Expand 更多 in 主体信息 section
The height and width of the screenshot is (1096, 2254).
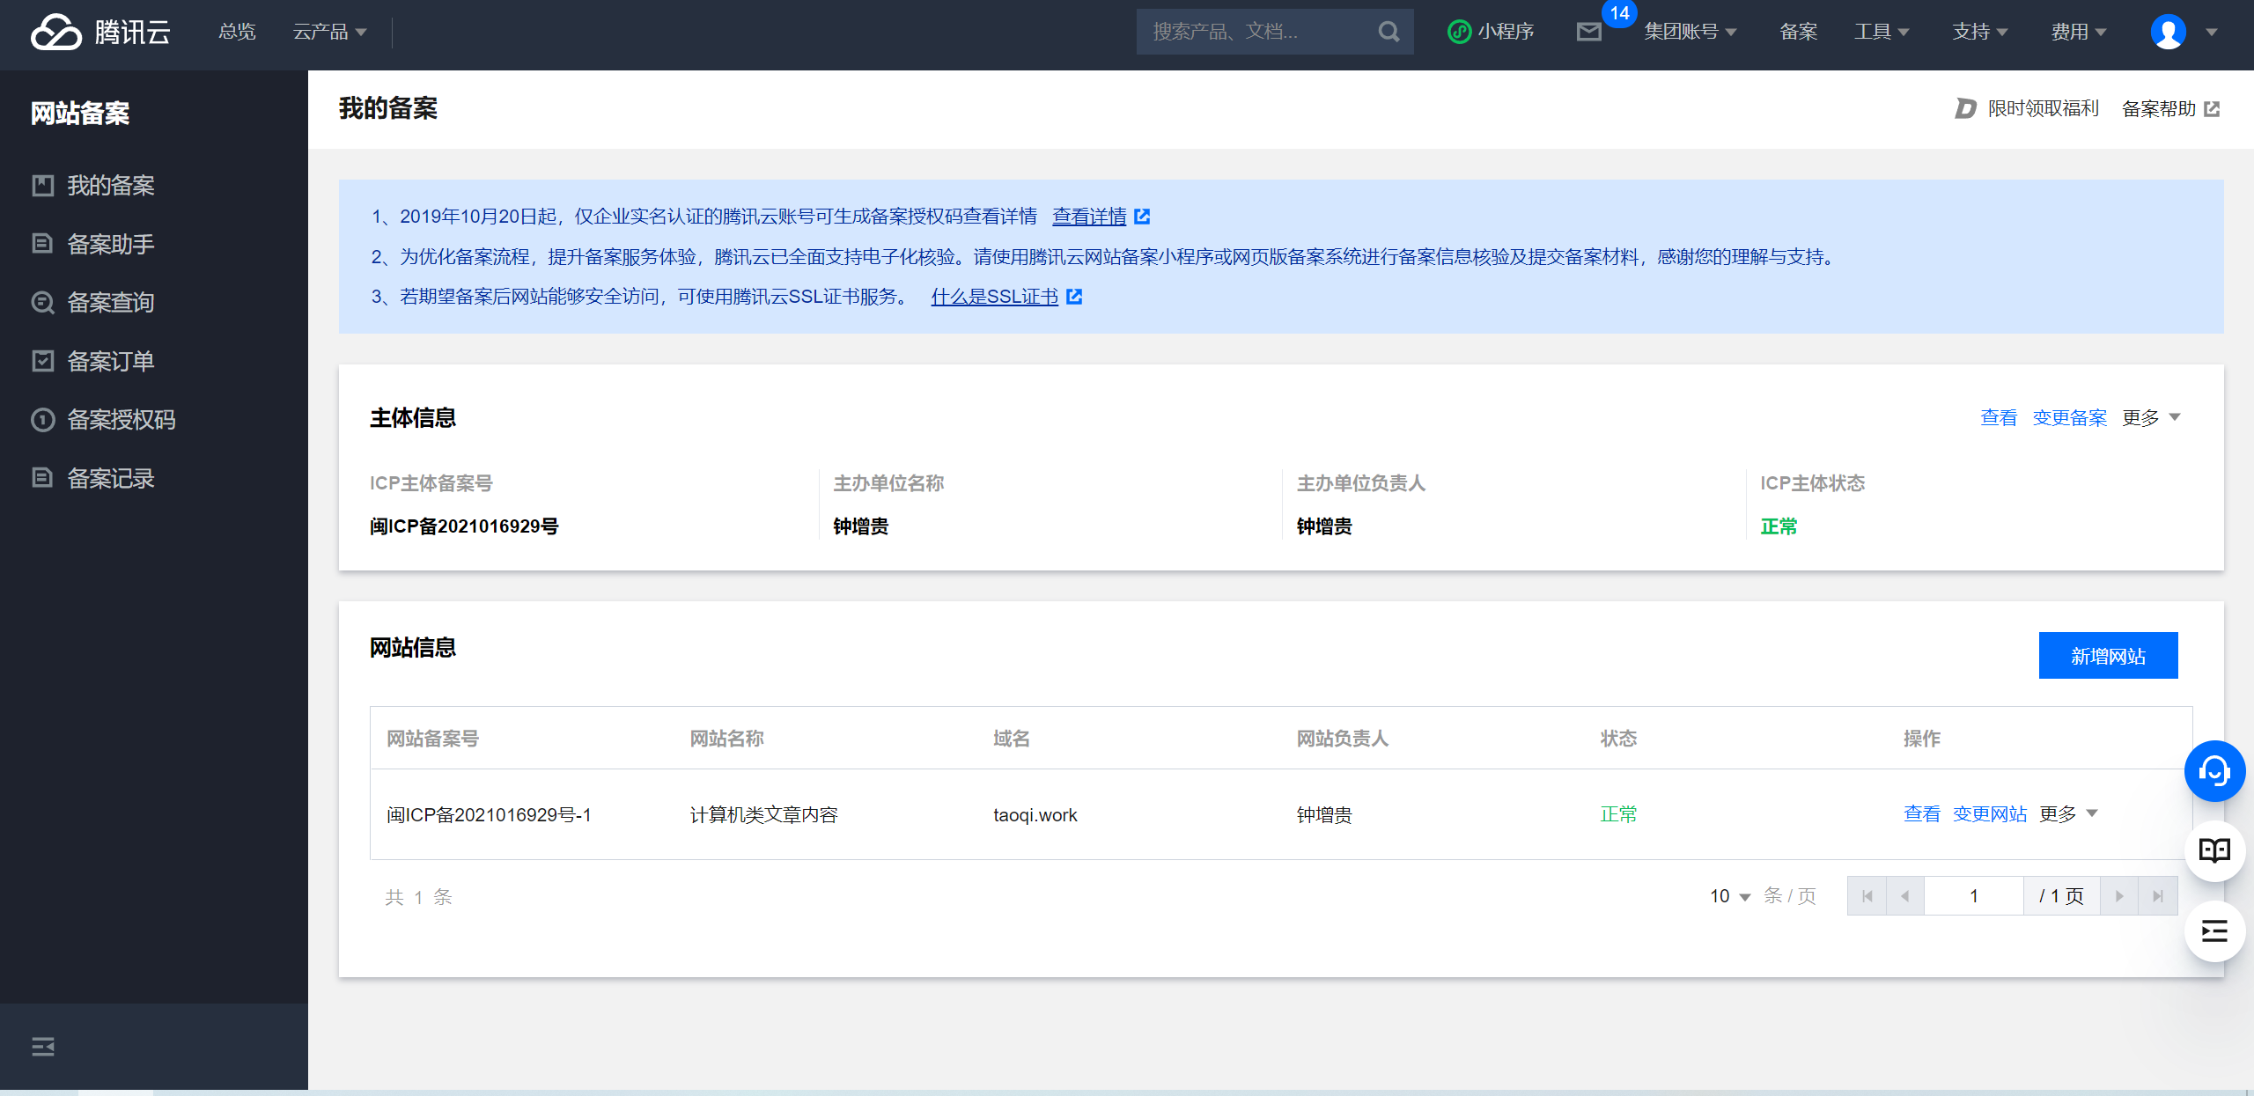tap(2150, 418)
